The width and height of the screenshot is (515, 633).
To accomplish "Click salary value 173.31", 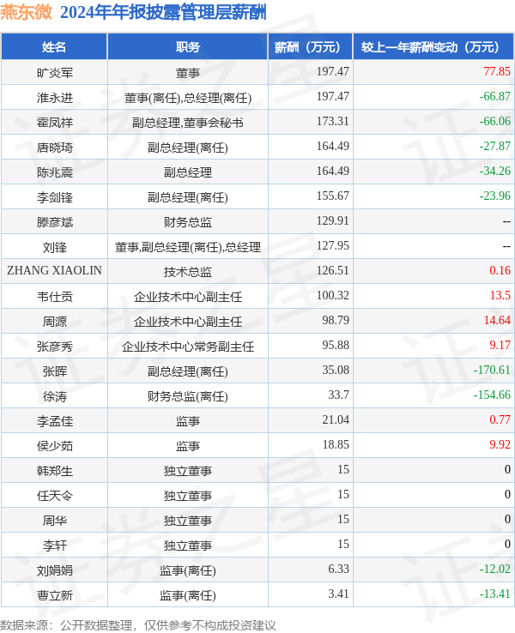I will tap(332, 121).
